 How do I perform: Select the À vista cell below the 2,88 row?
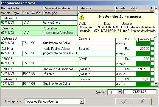126,64
